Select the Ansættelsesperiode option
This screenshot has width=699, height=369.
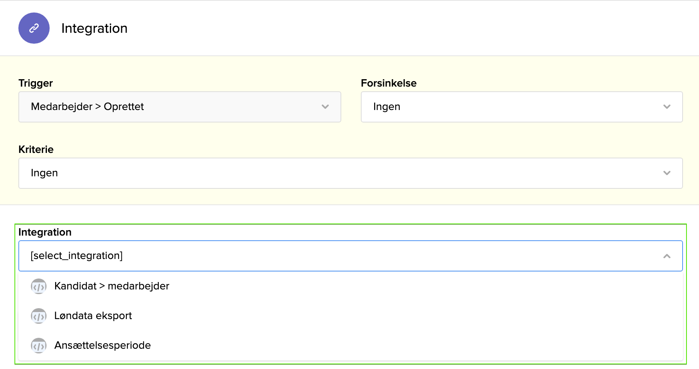[102, 345]
